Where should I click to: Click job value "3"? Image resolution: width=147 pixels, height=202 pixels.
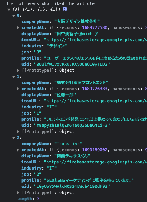pos(38,52)
